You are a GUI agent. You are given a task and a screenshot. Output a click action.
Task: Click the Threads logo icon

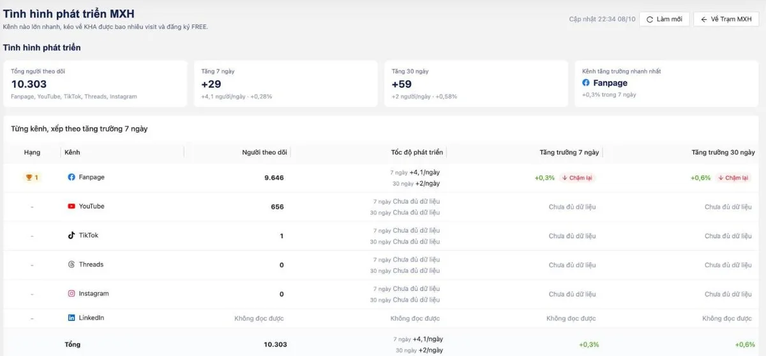(x=71, y=264)
